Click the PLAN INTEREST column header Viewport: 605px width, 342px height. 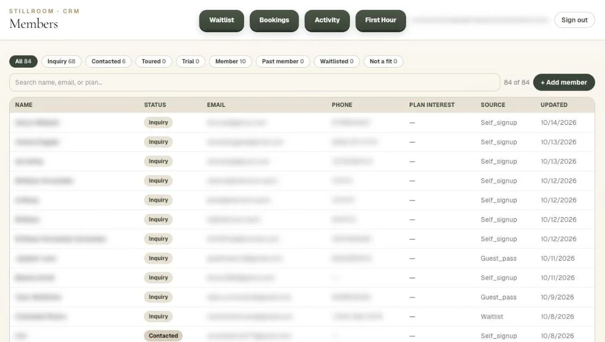point(432,105)
